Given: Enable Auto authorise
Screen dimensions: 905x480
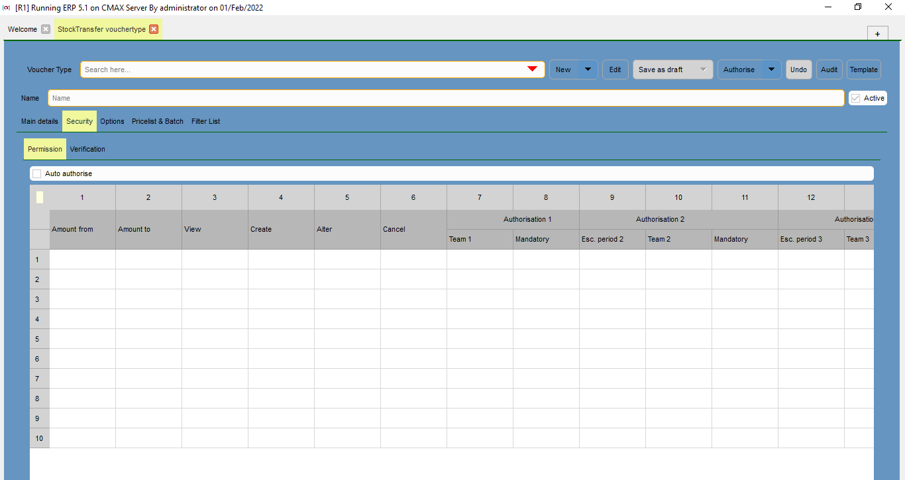Looking at the screenshot, I should (x=36, y=173).
